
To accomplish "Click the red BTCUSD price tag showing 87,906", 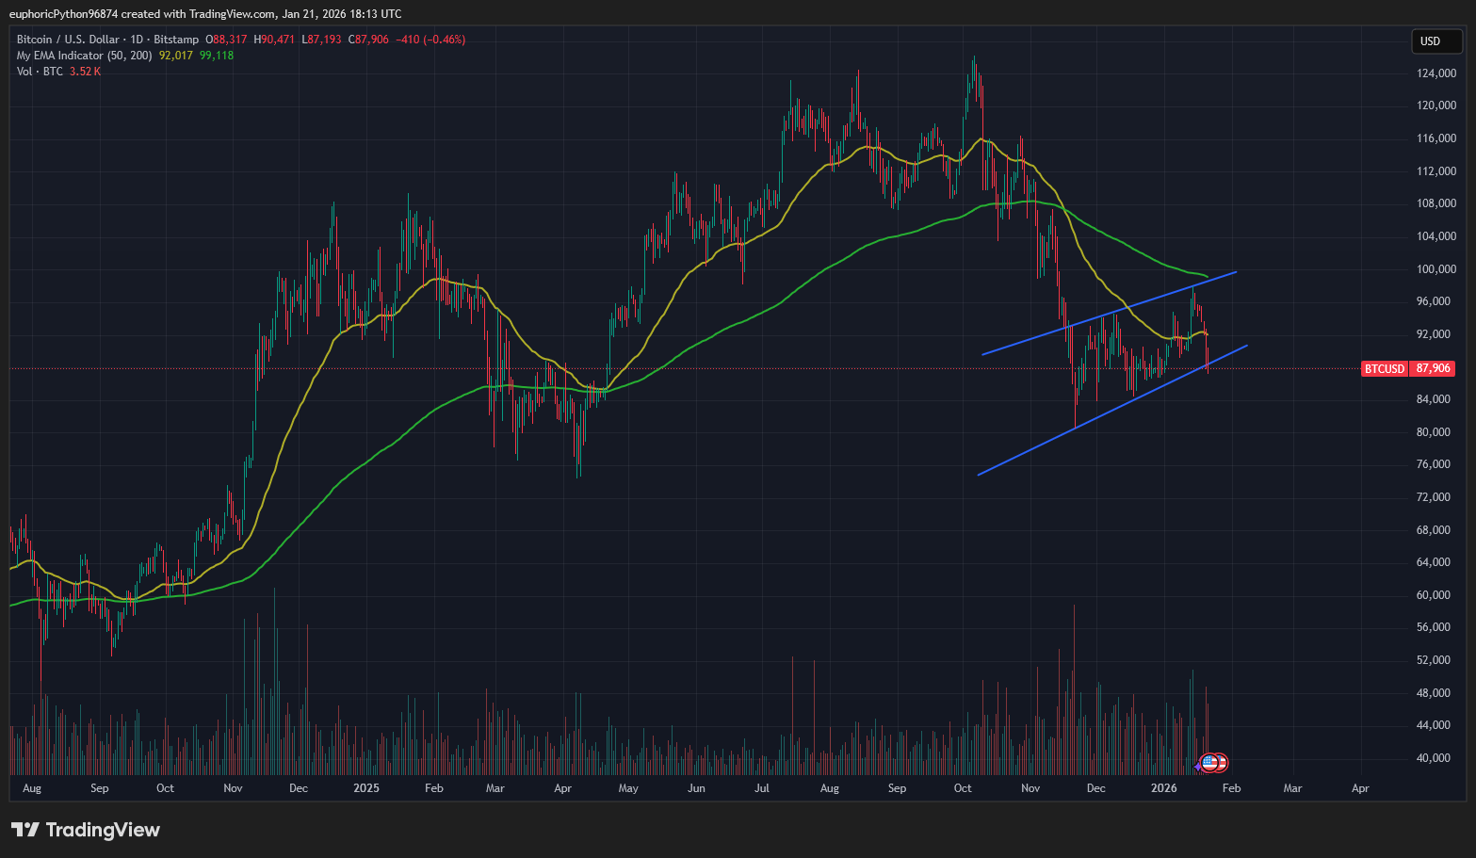I will click(1407, 368).
